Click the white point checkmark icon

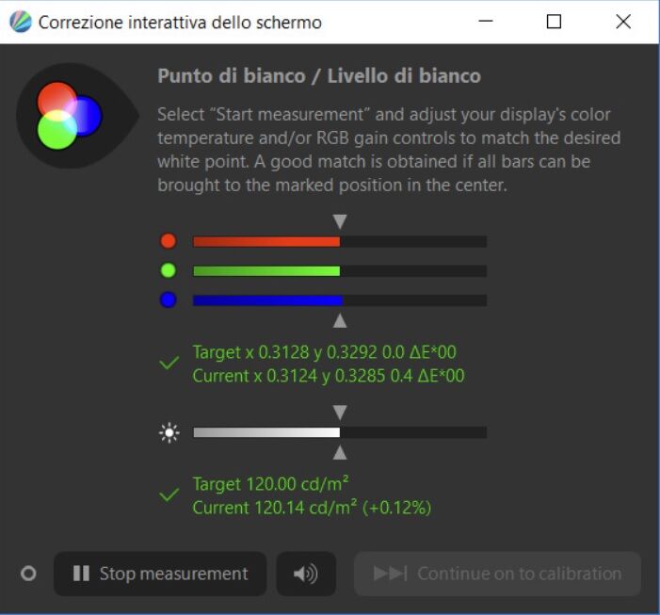[169, 363]
